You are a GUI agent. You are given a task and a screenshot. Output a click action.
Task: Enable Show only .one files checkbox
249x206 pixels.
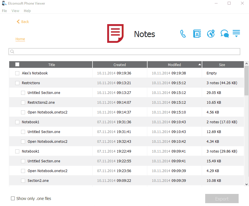tap(13, 199)
